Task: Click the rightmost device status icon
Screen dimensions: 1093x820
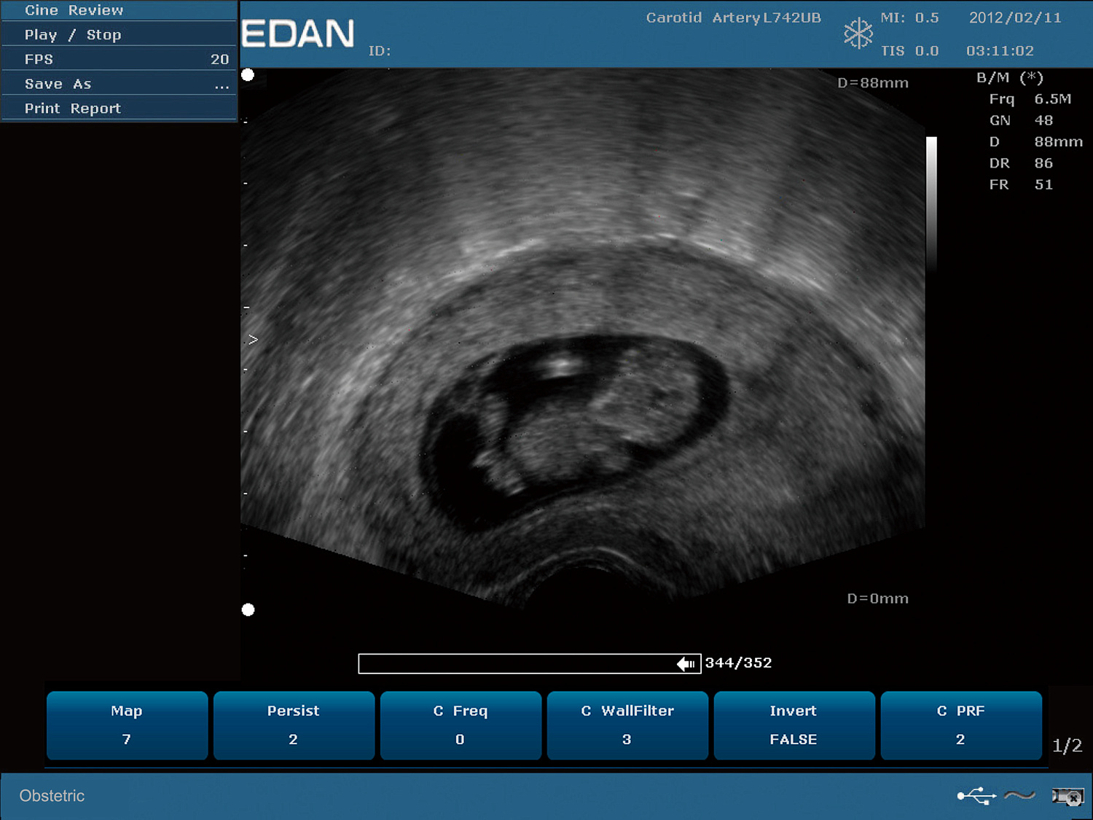Action: 1067,797
